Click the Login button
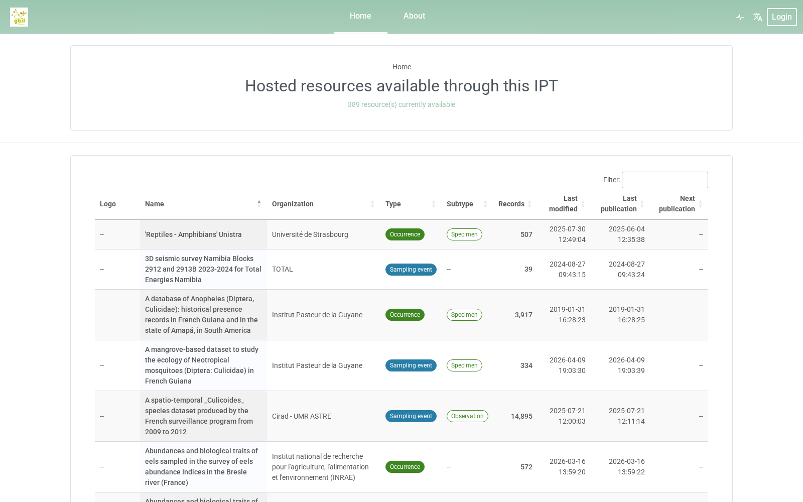This screenshot has height=502, width=803. pyautogui.click(x=781, y=17)
